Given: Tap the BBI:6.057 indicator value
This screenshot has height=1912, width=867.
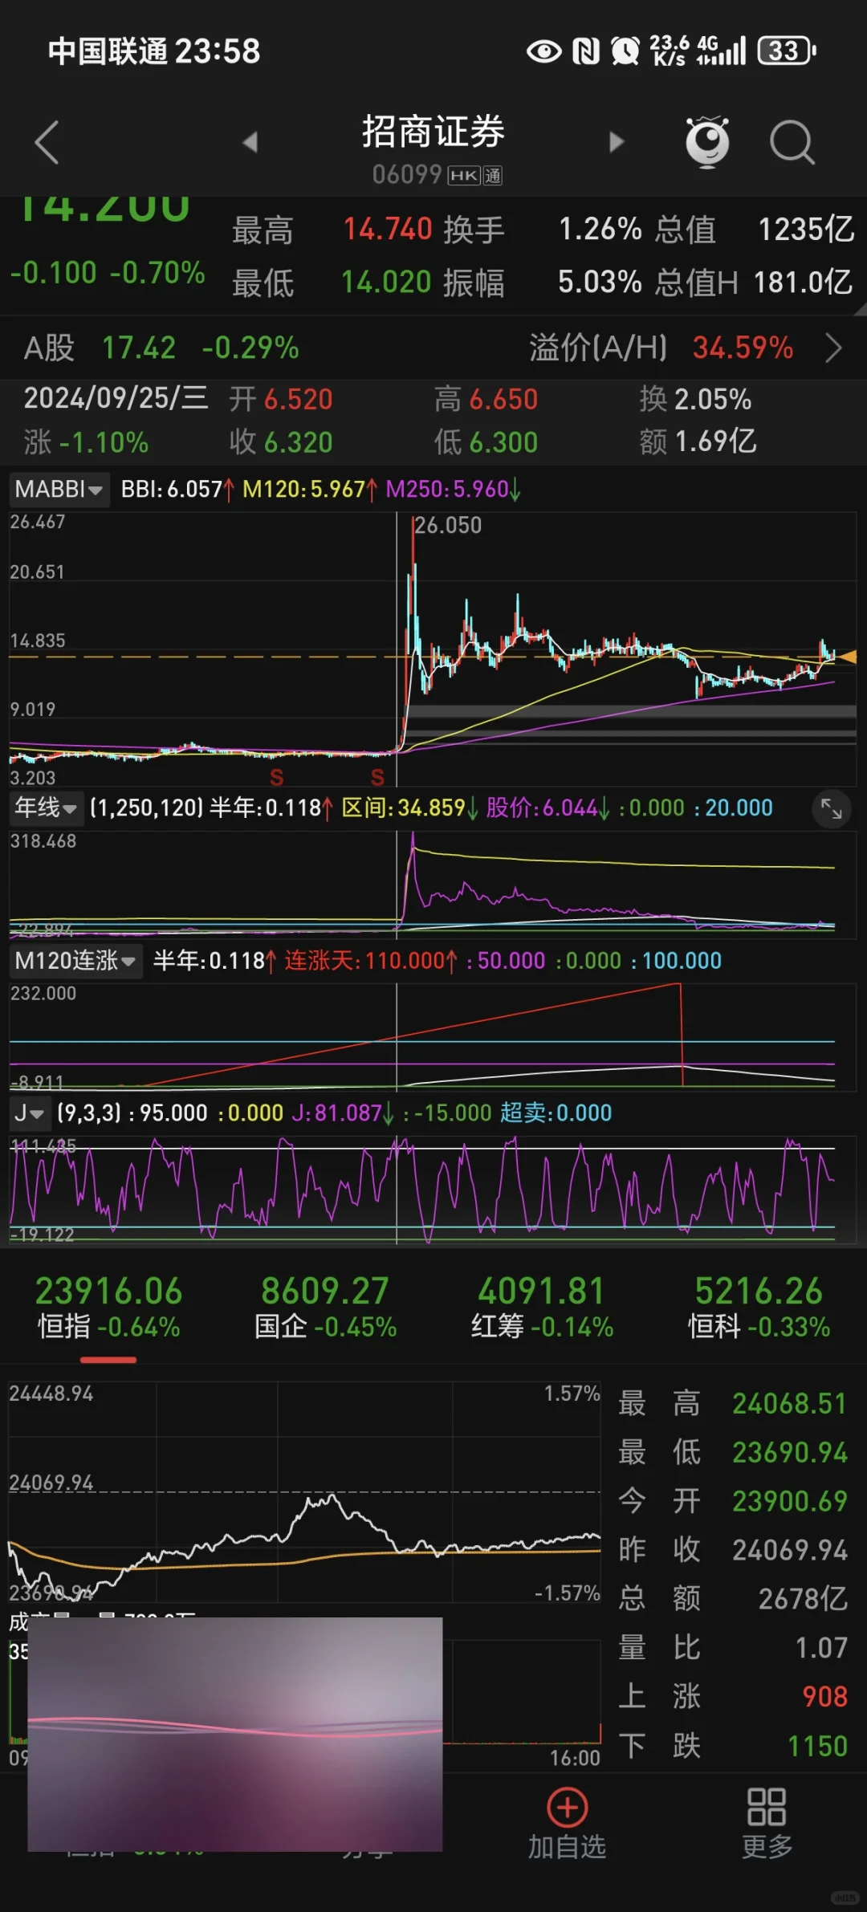Looking at the screenshot, I should click(177, 489).
